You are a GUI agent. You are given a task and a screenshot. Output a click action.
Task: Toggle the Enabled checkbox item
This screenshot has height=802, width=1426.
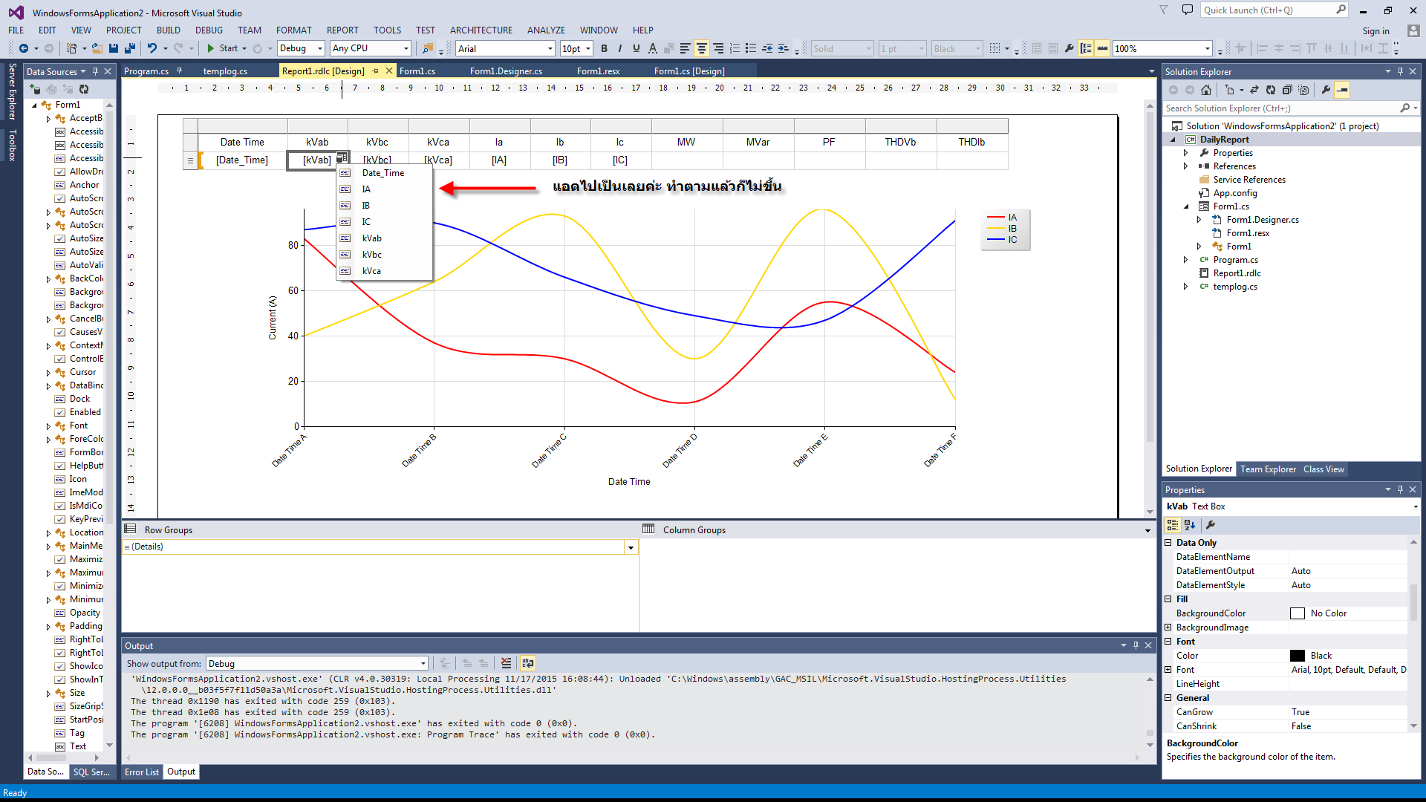pos(60,412)
